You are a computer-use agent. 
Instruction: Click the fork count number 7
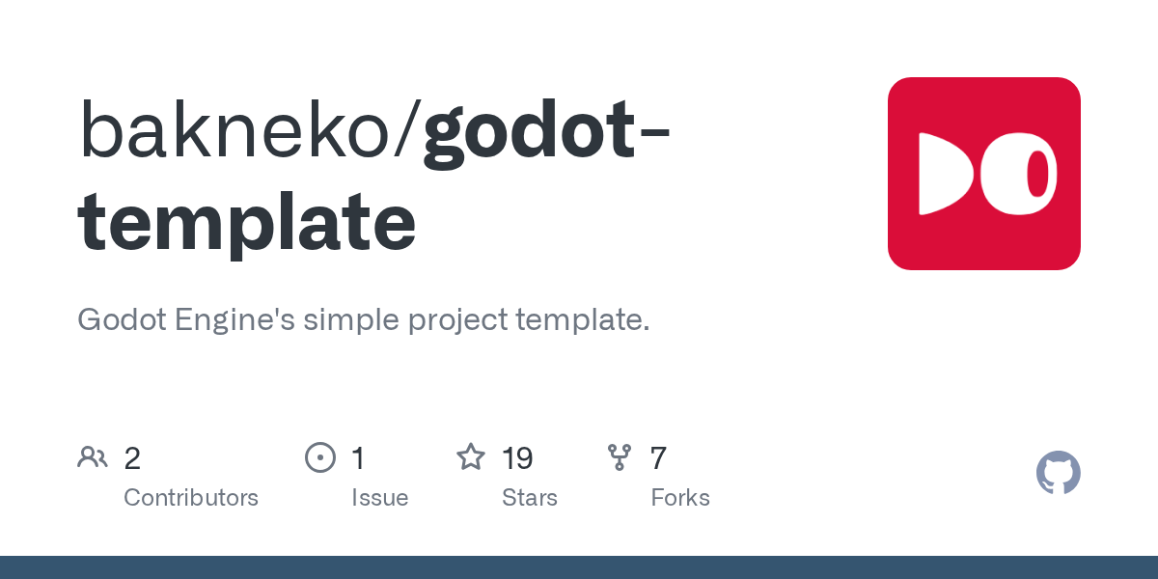[658, 458]
